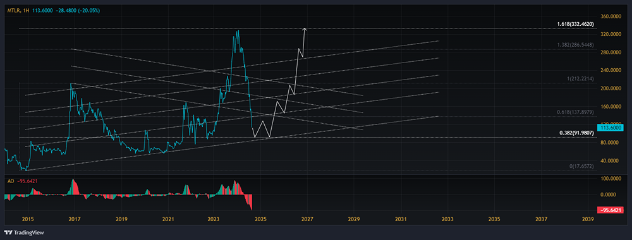Click the 2039 label on time axis
The image size is (632, 240).
(588, 219)
